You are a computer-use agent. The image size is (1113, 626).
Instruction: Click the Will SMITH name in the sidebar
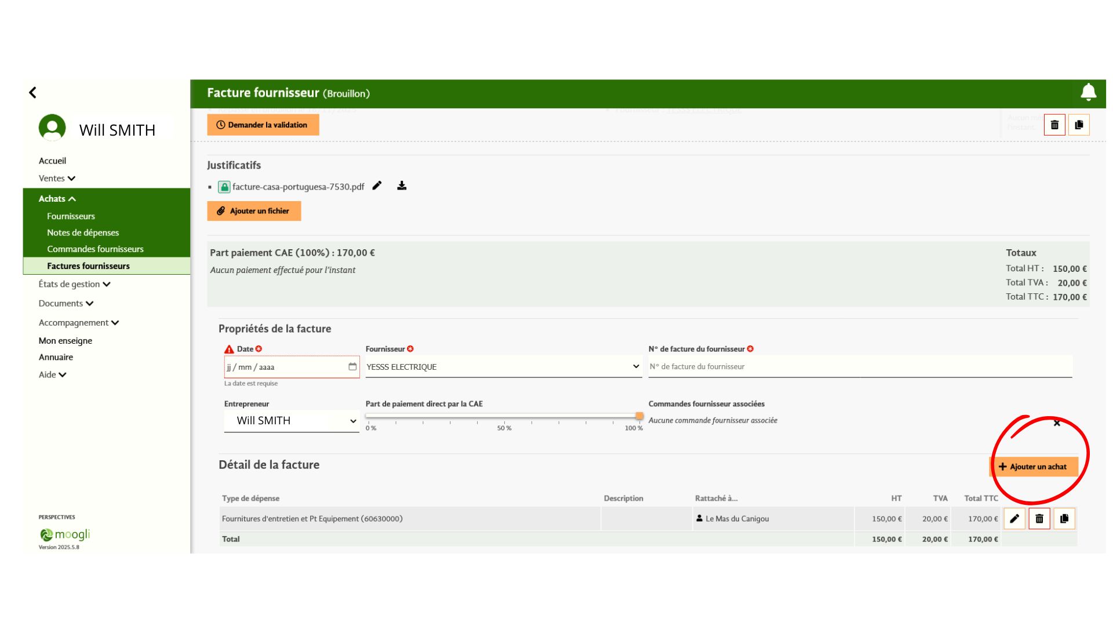click(x=117, y=130)
